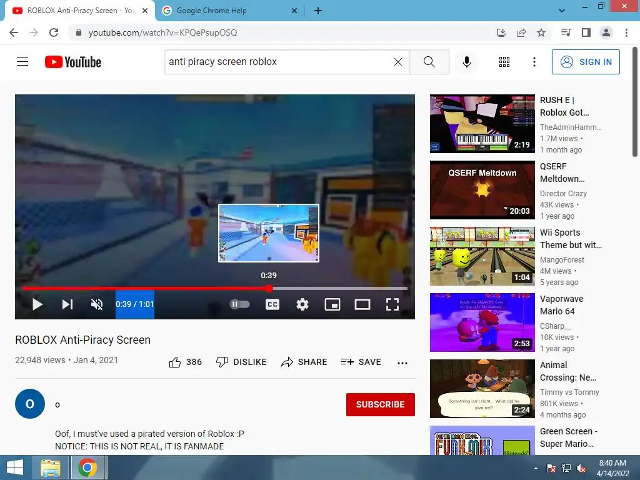Toggle Chrome side panel
The height and width of the screenshot is (480, 640).
586,32
